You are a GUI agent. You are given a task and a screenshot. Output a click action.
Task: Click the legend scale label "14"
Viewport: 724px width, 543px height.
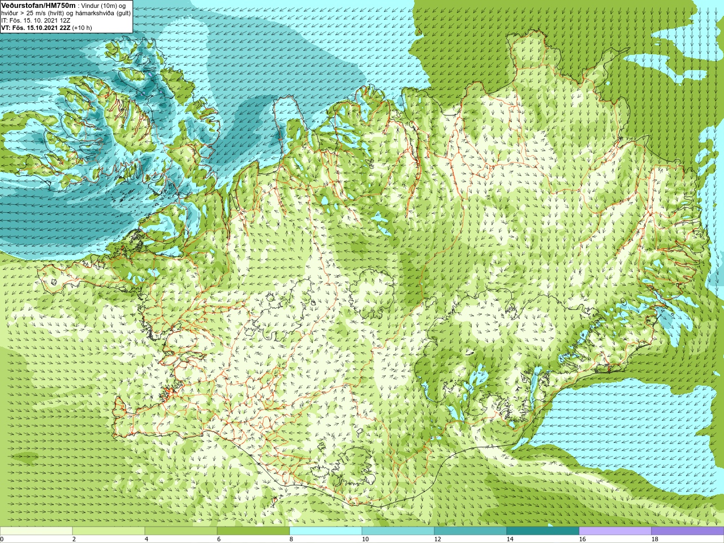click(x=510, y=540)
